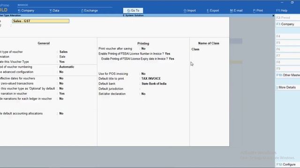Click the Default bank label
The width and height of the screenshot is (300, 168).
pyautogui.click(x=107, y=84)
